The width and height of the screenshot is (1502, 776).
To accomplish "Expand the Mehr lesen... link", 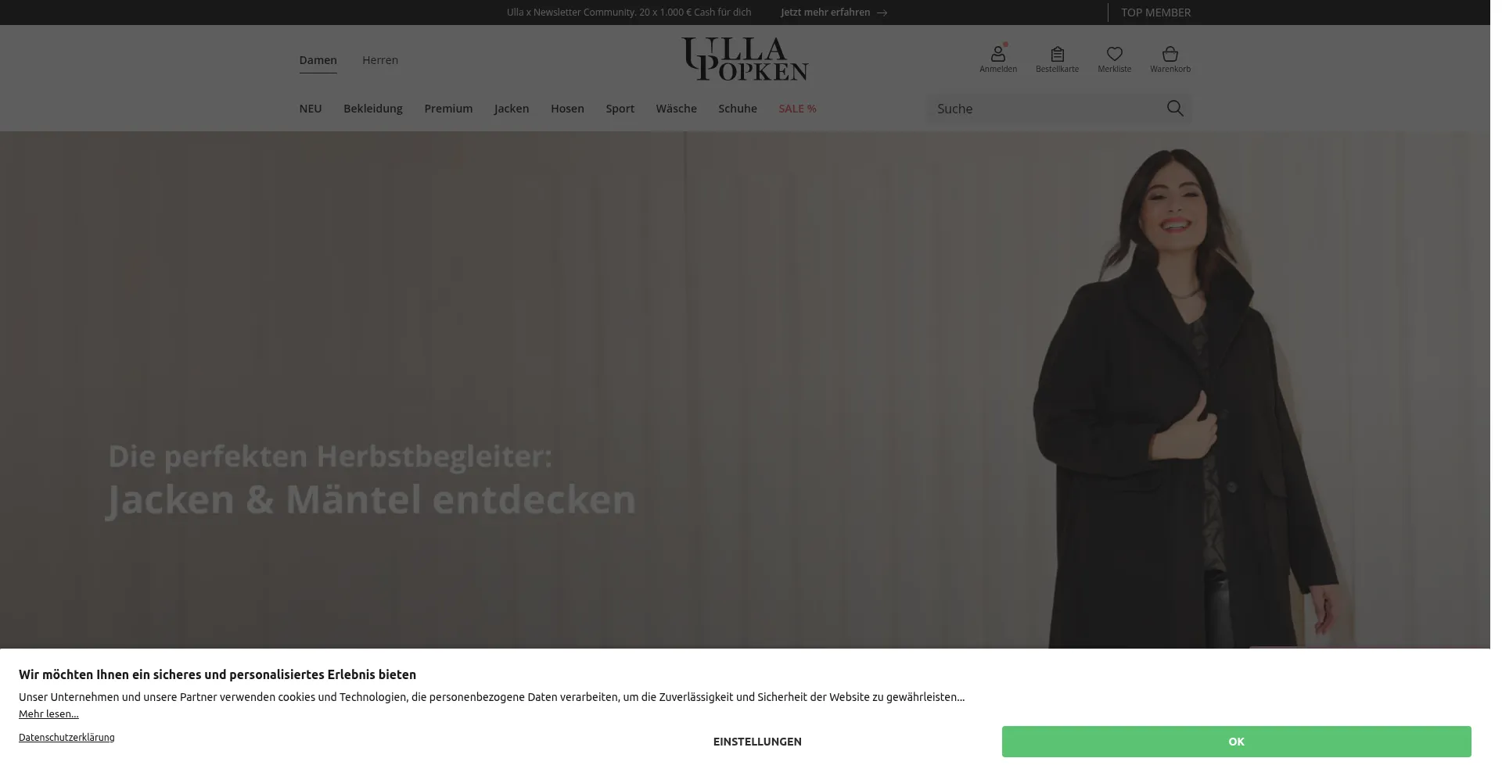I will 49,714.
